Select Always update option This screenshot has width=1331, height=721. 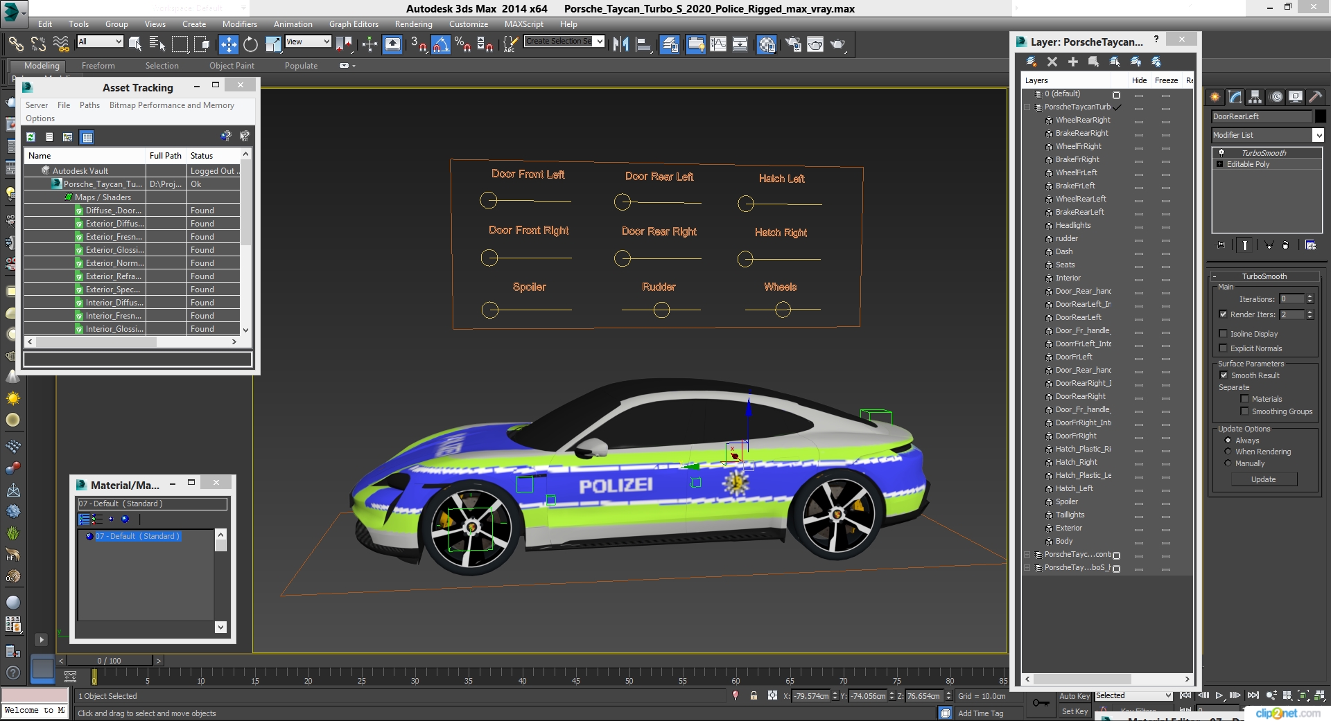click(x=1228, y=440)
